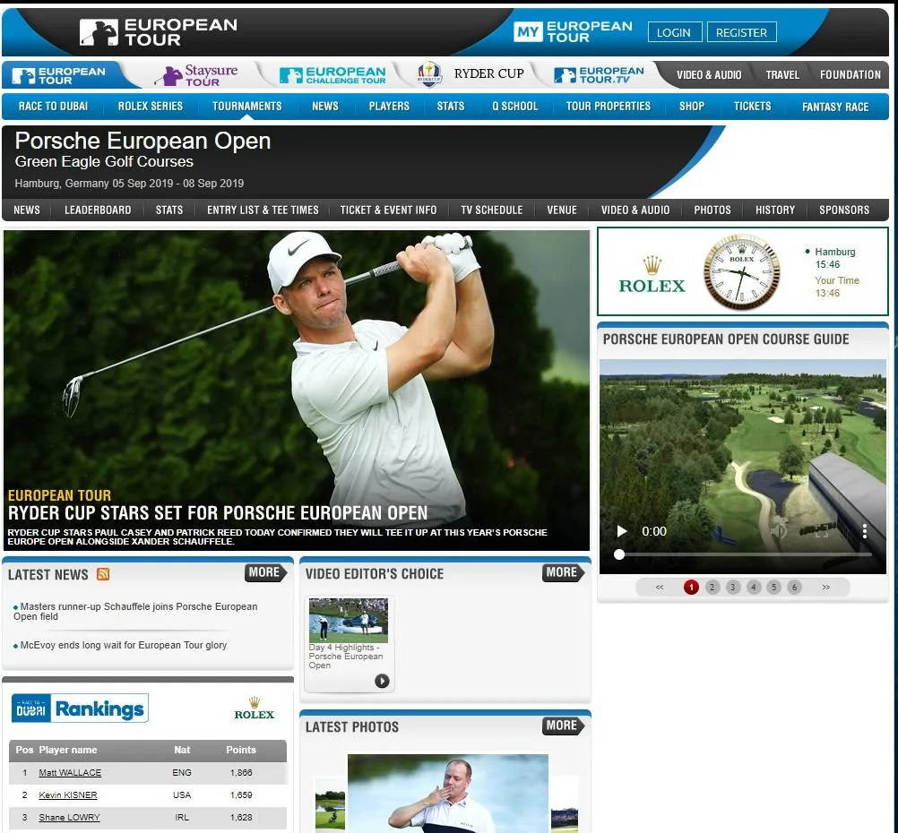Play the Day 4 Highlights video icon
This screenshot has width=898, height=833.
pyautogui.click(x=382, y=681)
